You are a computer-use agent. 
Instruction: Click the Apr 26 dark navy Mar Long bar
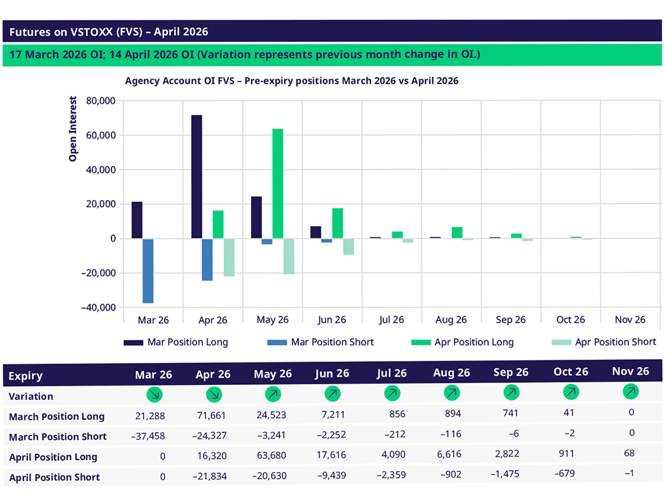(196, 176)
